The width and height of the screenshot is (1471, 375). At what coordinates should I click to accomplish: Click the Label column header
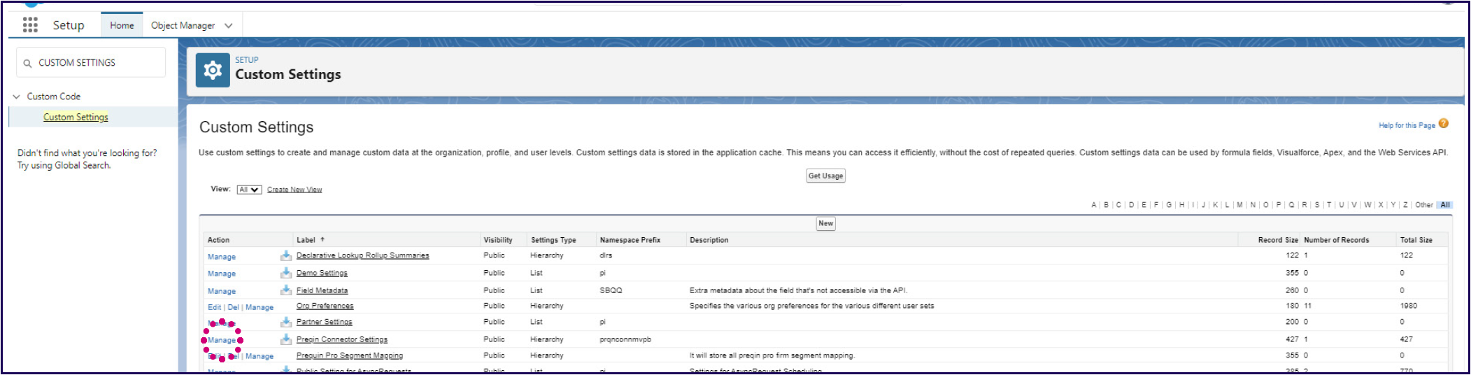click(306, 240)
